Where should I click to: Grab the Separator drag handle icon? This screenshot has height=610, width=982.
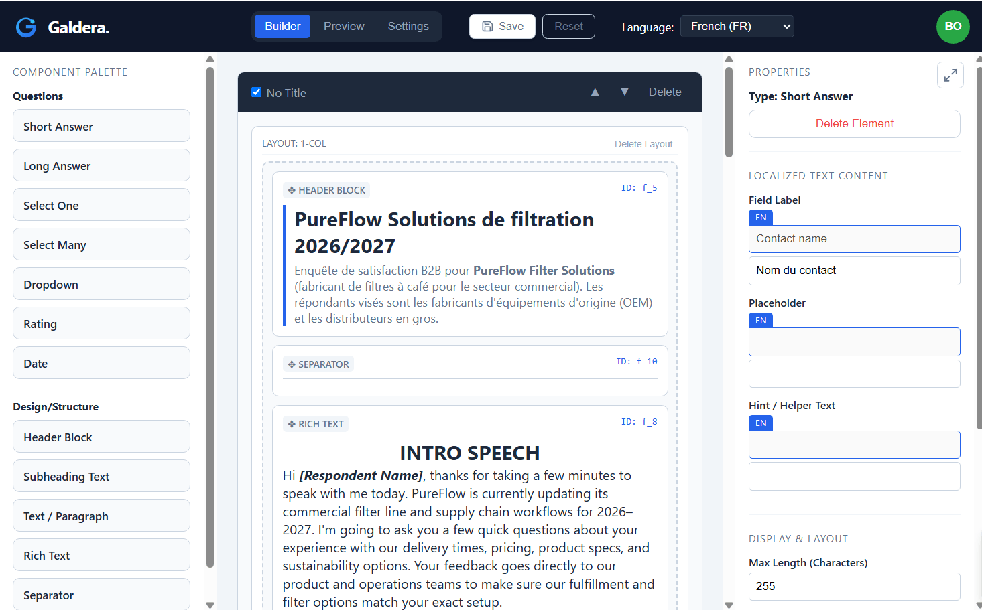[x=292, y=364]
